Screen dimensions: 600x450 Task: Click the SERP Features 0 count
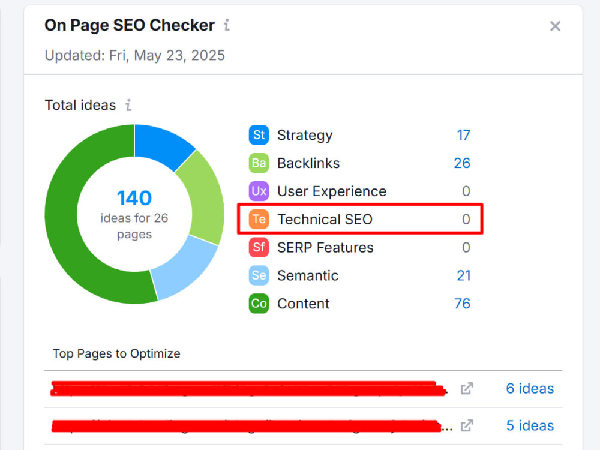coord(466,247)
